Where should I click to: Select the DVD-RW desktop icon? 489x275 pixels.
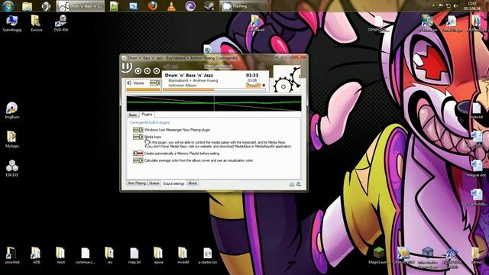coord(61,23)
